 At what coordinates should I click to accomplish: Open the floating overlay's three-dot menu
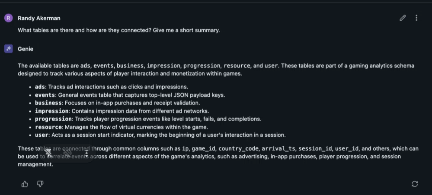pos(86,153)
